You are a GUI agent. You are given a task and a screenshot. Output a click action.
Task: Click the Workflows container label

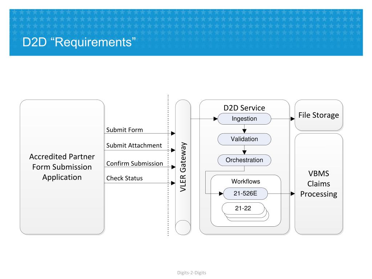click(x=246, y=181)
